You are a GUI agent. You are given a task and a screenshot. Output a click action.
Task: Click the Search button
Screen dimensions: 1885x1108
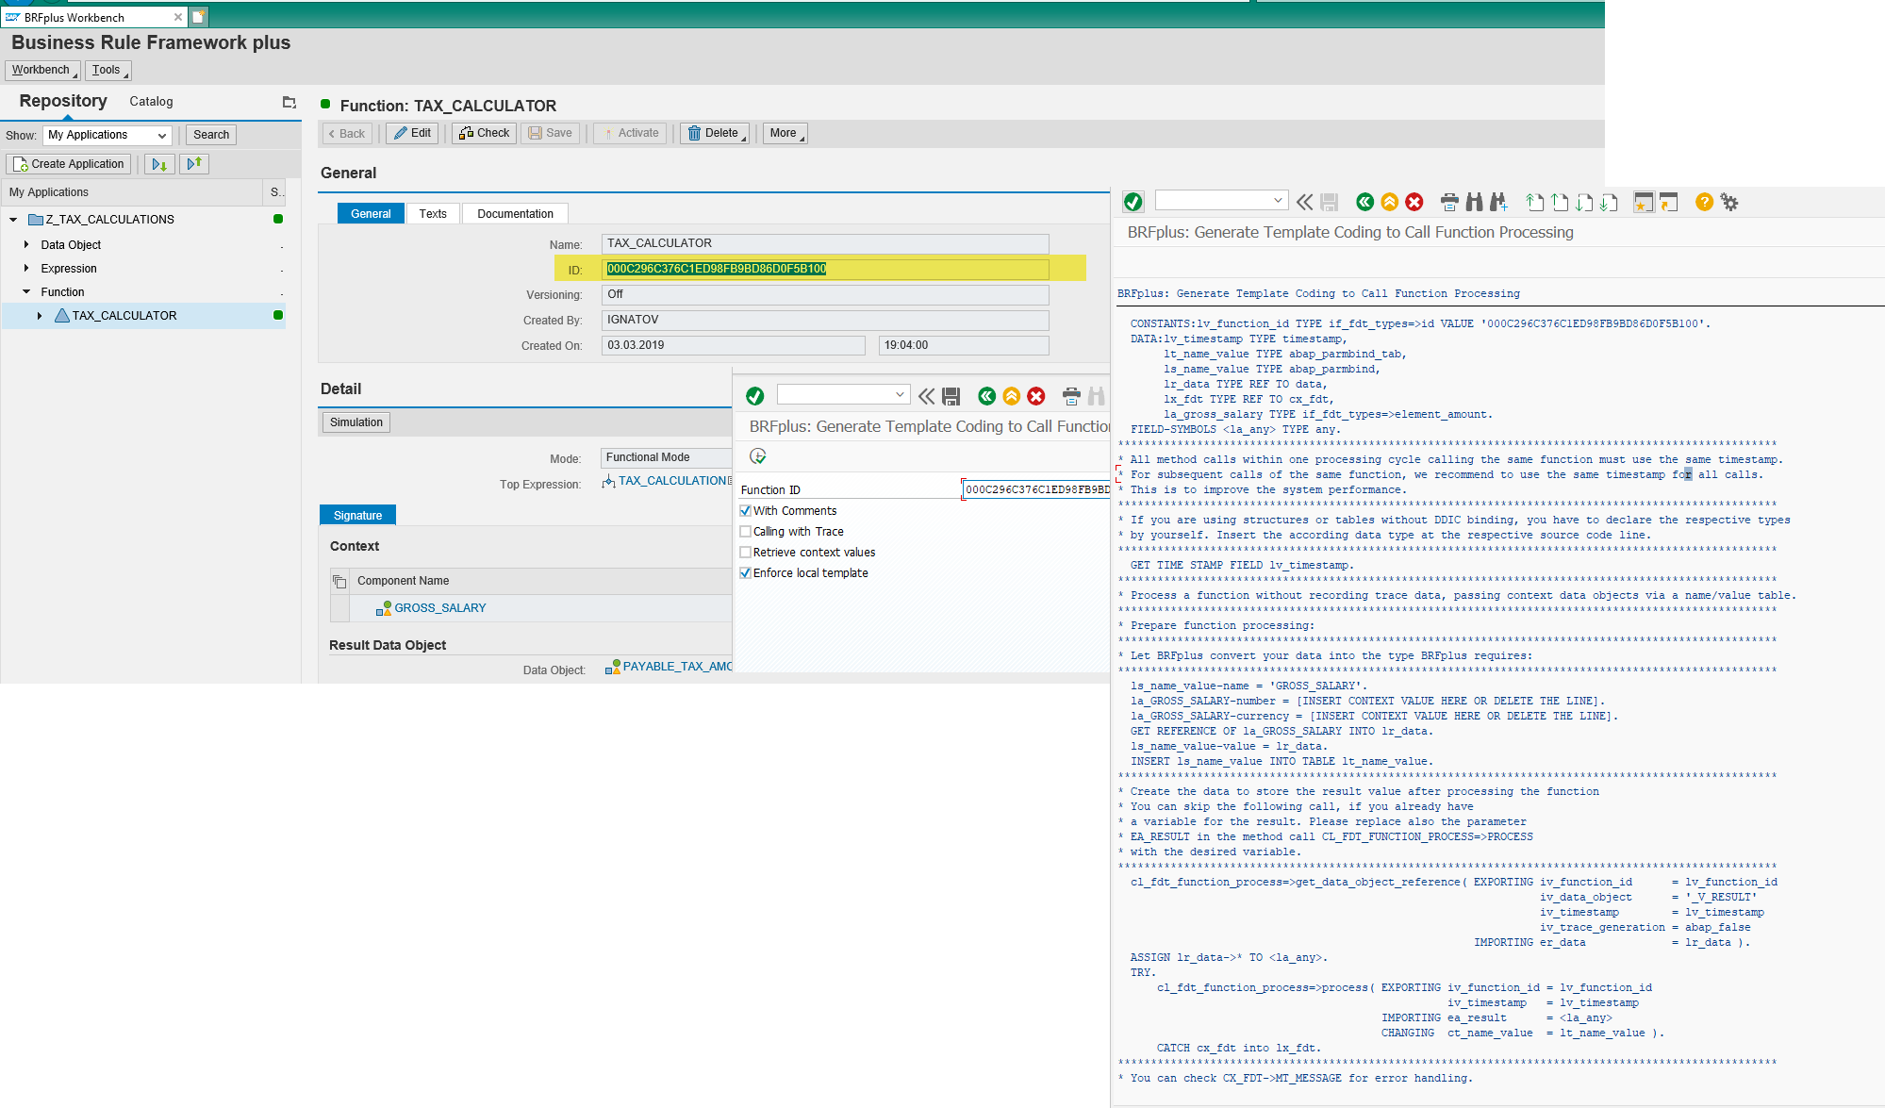[x=211, y=135]
